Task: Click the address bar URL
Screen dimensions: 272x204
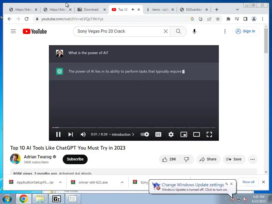Action: coord(72,19)
